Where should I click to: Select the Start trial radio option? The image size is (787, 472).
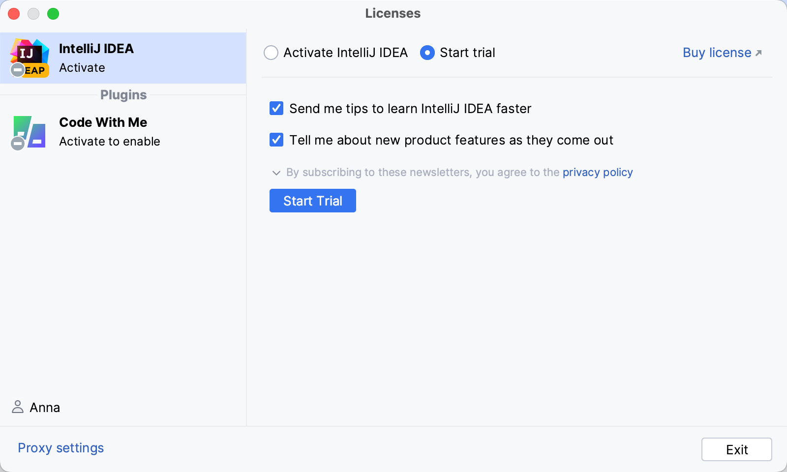point(427,53)
